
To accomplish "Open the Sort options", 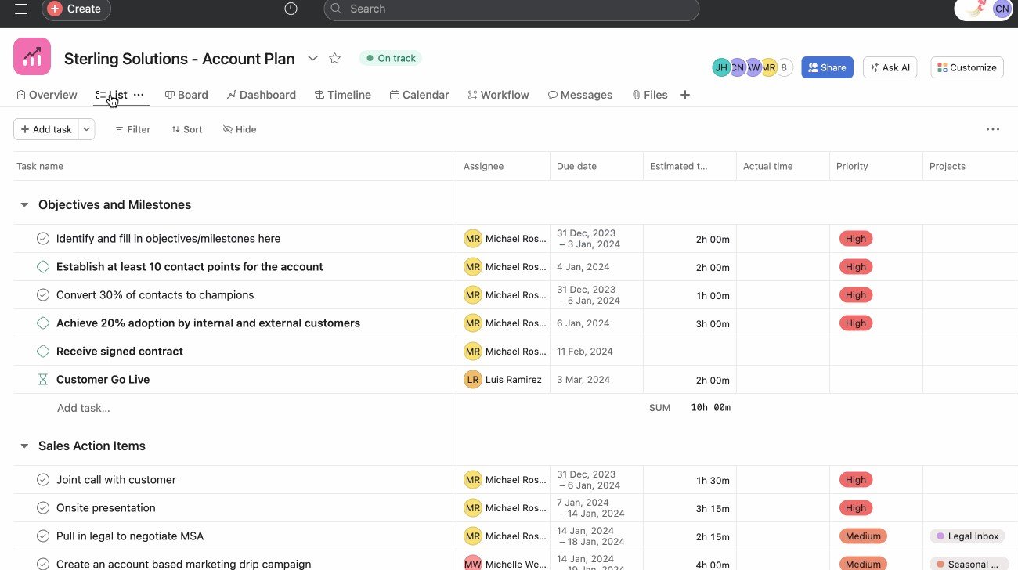I will click(186, 129).
